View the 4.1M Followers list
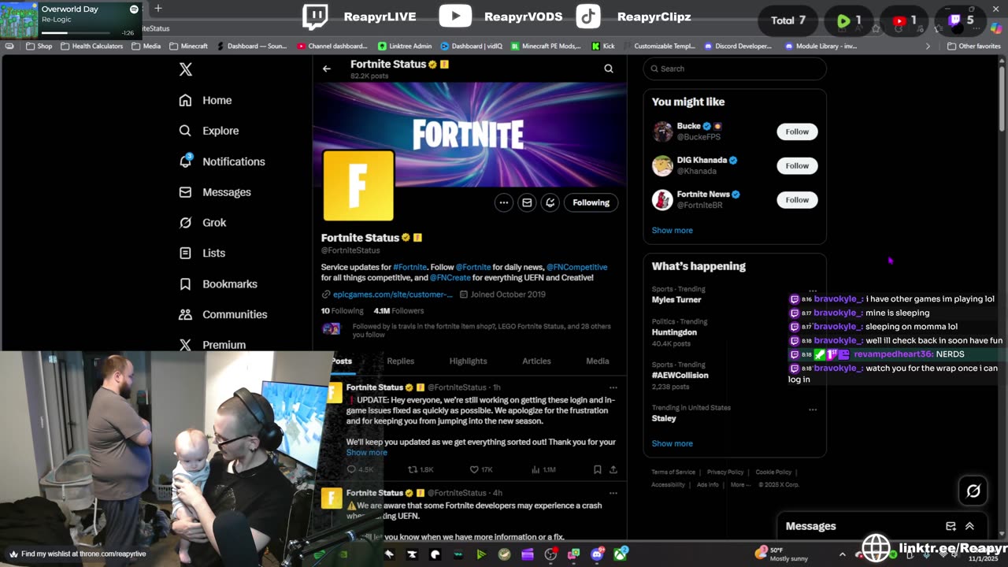Viewport: 1008px width, 567px height. (398, 311)
